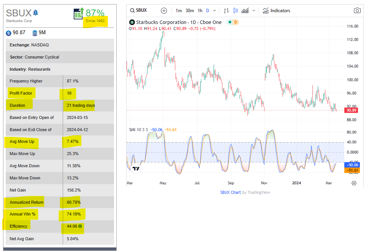
Task: Click the exit date 2024-04-12
Action: (x=77, y=130)
